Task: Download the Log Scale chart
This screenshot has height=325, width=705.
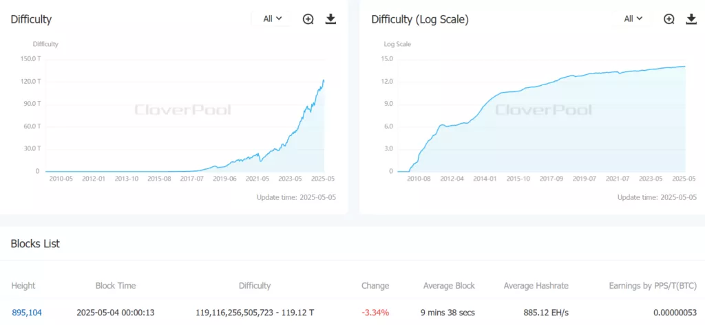Action: click(x=691, y=19)
